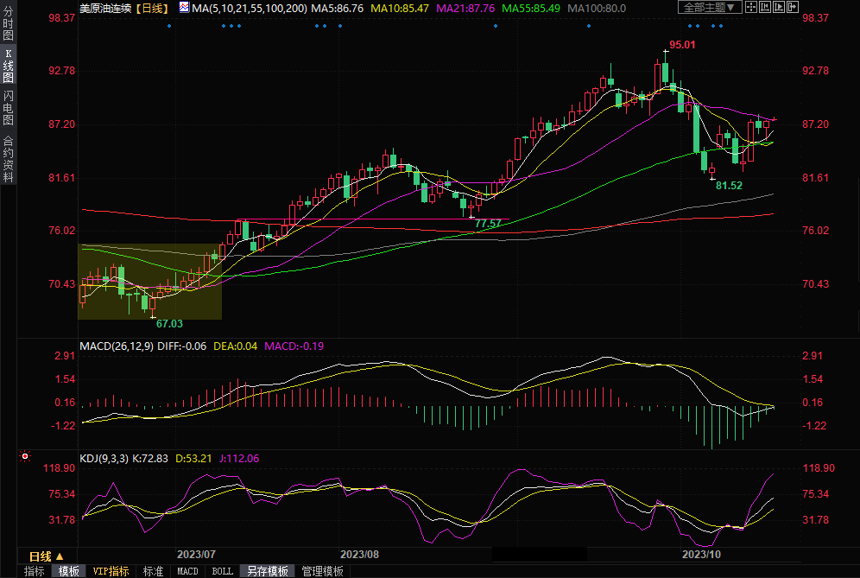Open the 全部主题 dropdown
860x578 pixels.
pyautogui.click(x=711, y=7)
